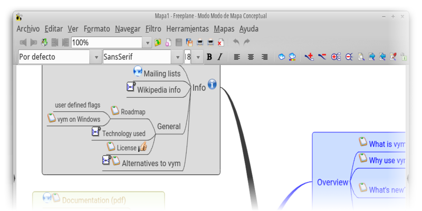
Task: Open the Ver menu
Action: coord(73,29)
